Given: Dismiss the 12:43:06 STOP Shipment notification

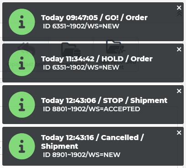Looking at the screenshot, I should [x=179, y=91].
